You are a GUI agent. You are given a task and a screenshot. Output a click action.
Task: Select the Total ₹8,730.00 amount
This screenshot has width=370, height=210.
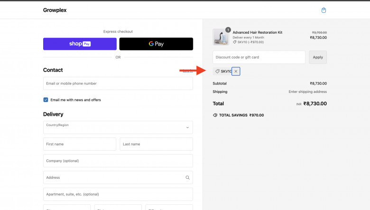point(315,103)
